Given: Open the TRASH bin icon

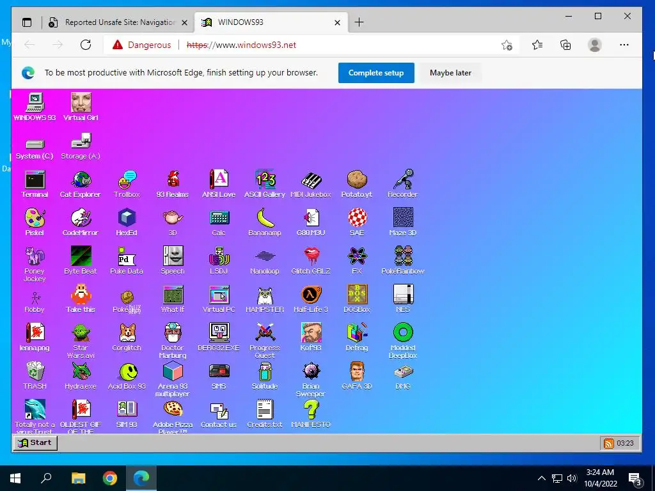Looking at the screenshot, I should [35, 376].
